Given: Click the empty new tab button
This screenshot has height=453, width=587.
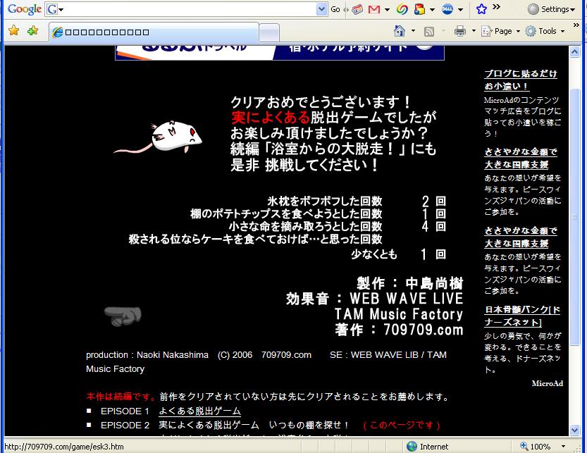Looking at the screenshot, I should pos(268,32).
